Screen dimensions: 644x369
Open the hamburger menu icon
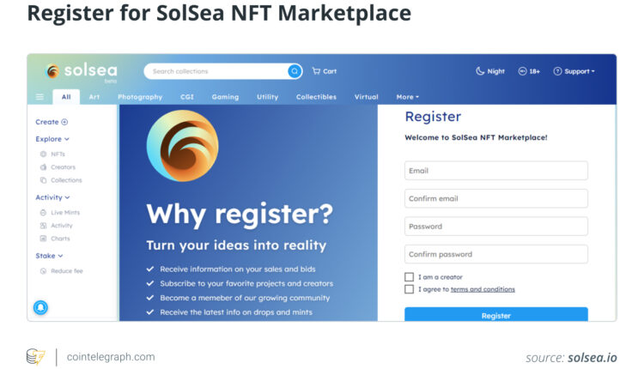click(x=39, y=97)
